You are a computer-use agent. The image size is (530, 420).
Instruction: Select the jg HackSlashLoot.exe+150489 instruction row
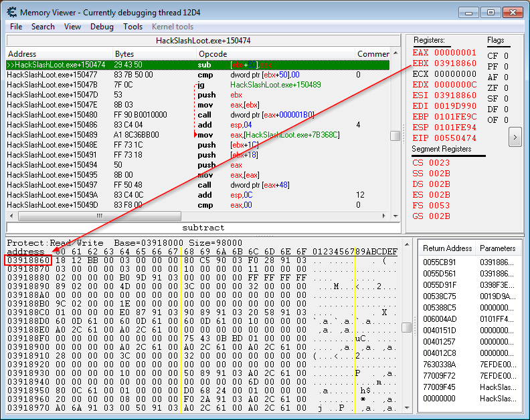[x=198, y=85]
